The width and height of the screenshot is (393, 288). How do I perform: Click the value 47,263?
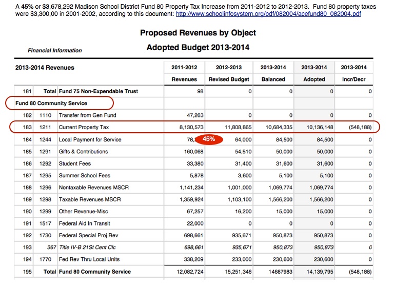pyautogui.click(x=195, y=115)
